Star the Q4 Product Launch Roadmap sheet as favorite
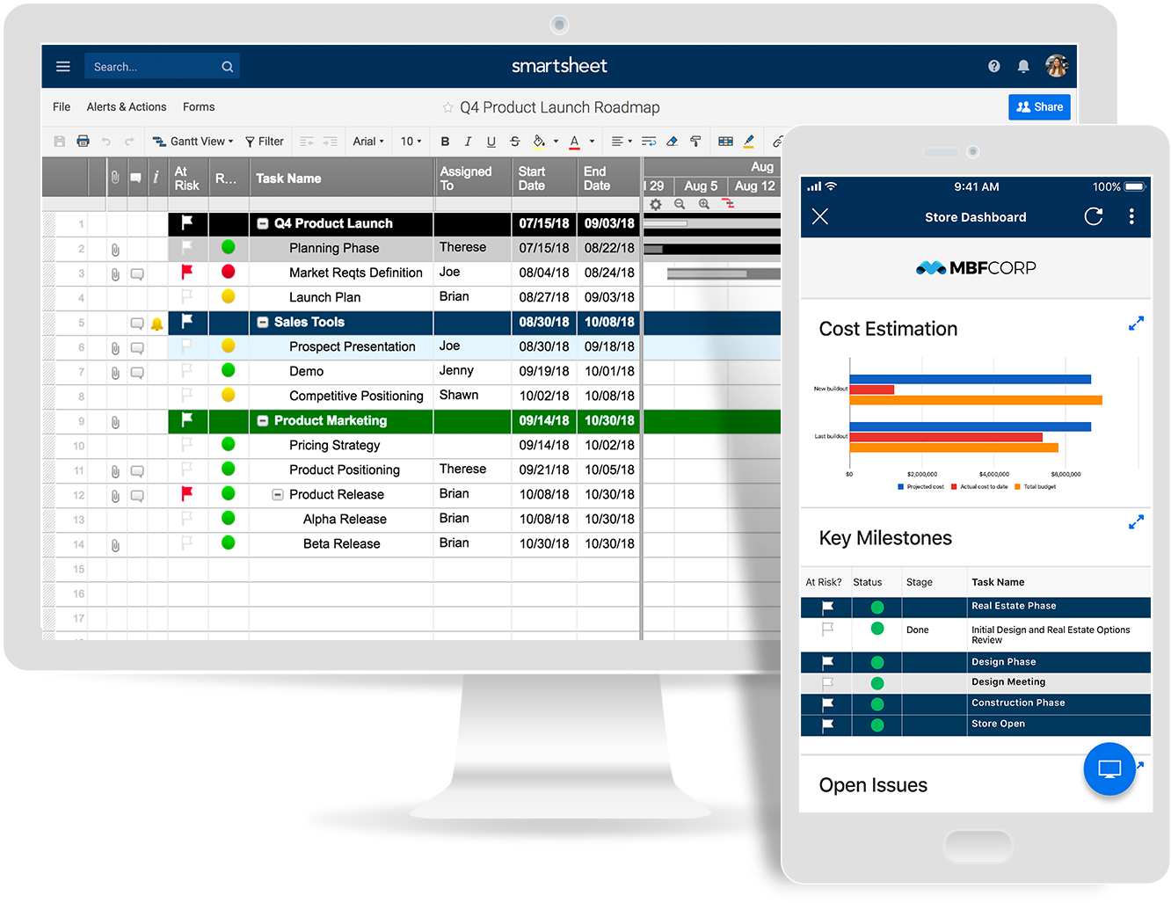 click(x=448, y=107)
